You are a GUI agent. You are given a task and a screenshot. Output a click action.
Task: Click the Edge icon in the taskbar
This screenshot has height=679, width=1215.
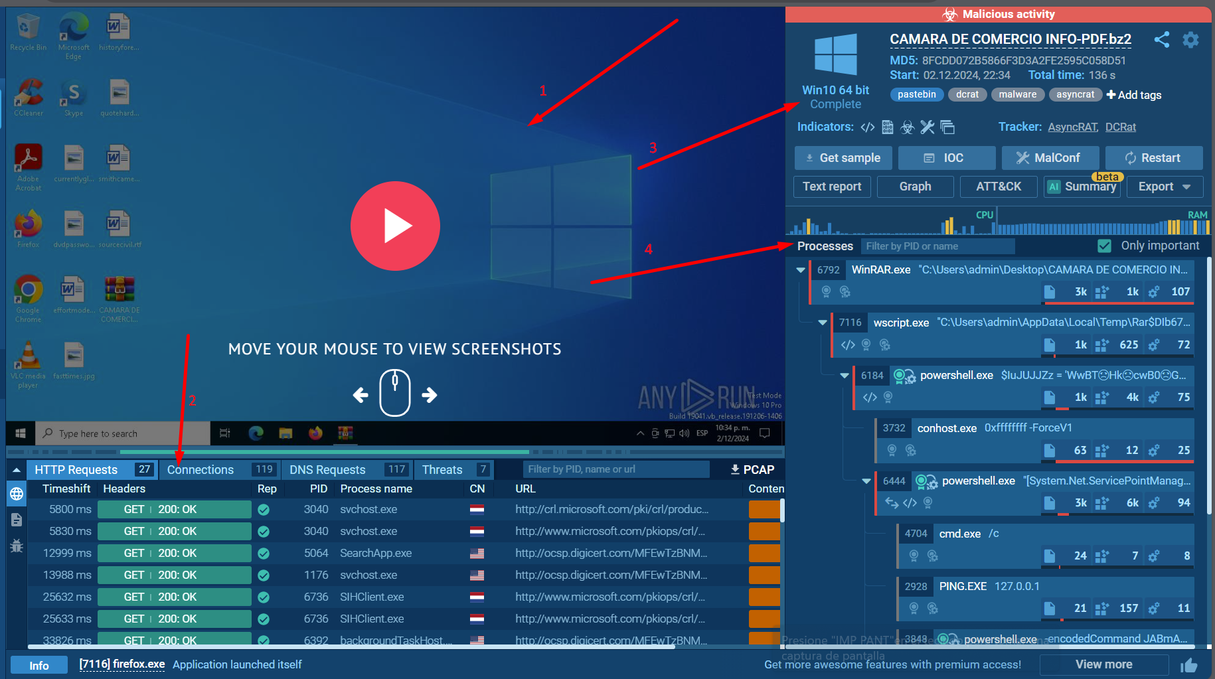[x=256, y=433]
